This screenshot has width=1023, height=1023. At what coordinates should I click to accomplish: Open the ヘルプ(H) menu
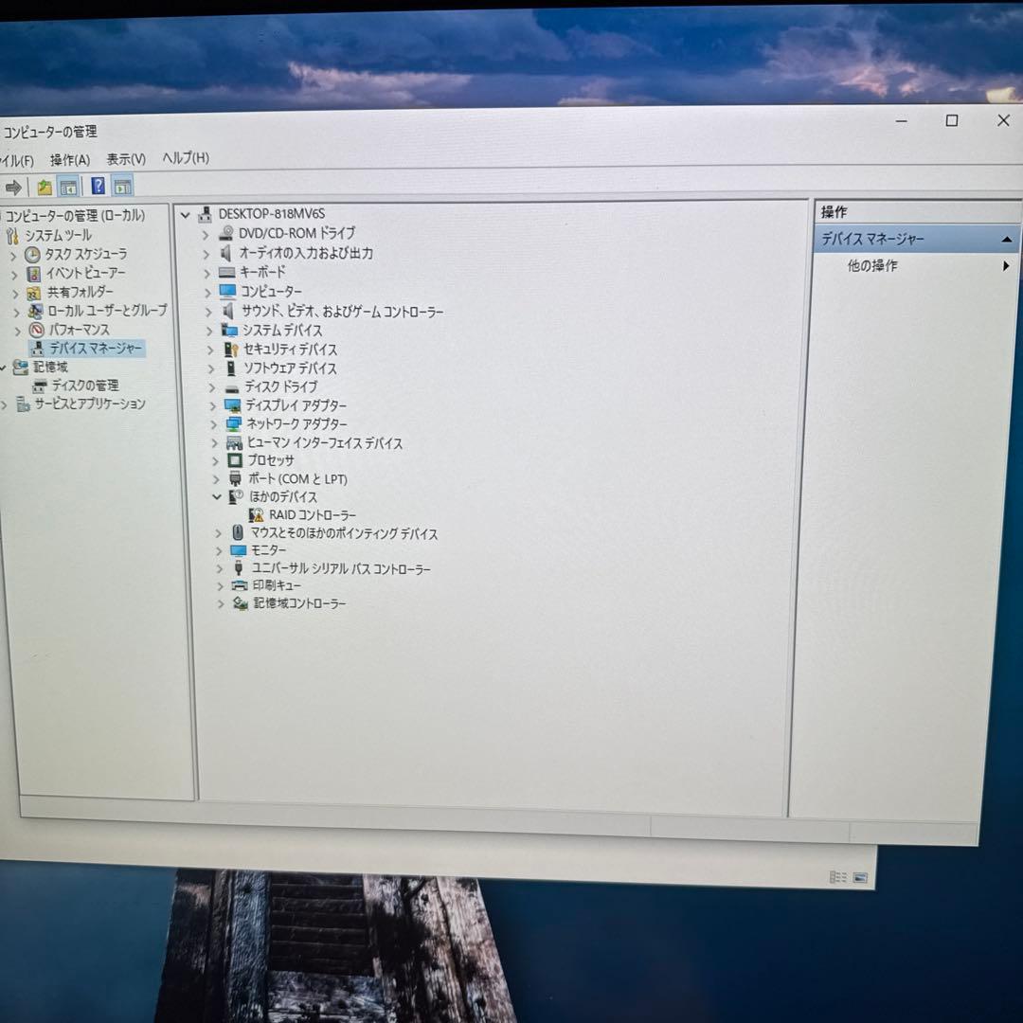[187, 158]
